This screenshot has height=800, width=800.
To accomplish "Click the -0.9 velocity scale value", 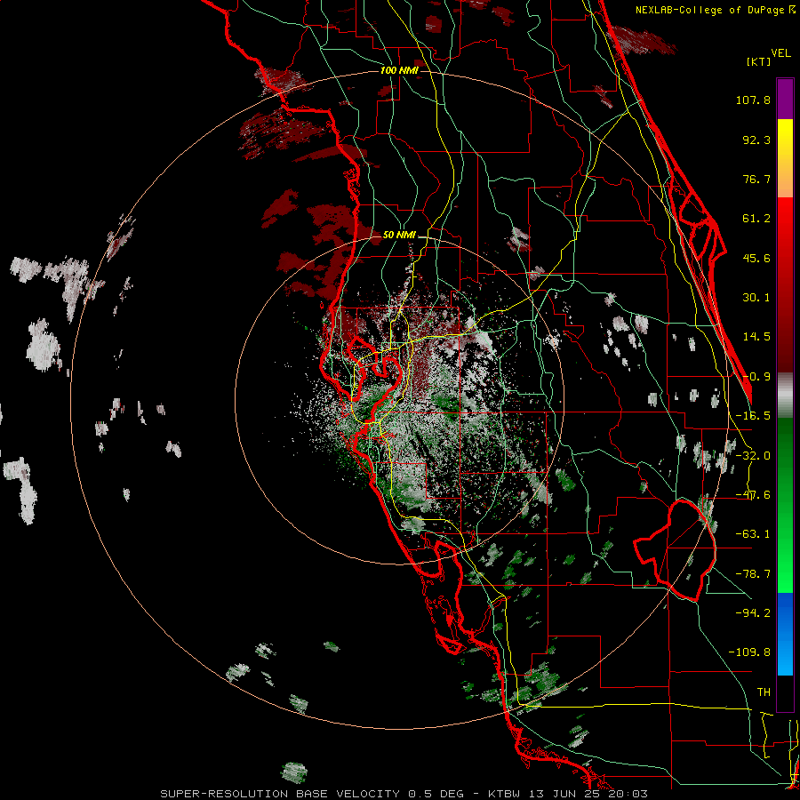I will point(756,377).
